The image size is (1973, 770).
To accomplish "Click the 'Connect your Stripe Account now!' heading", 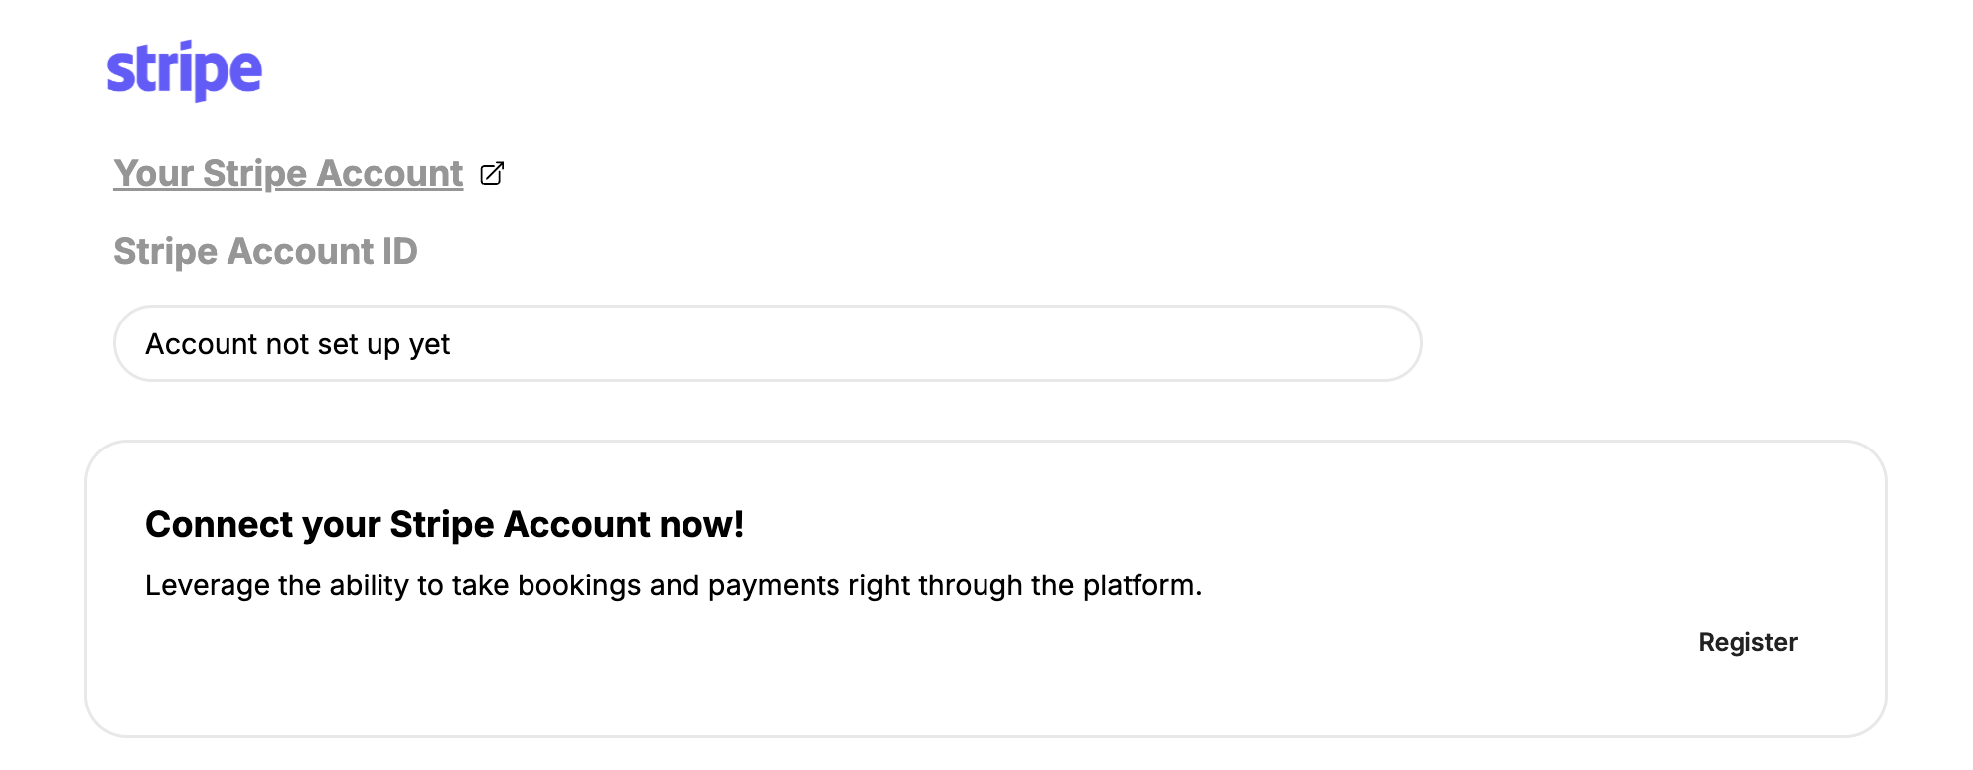I will (x=444, y=524).
